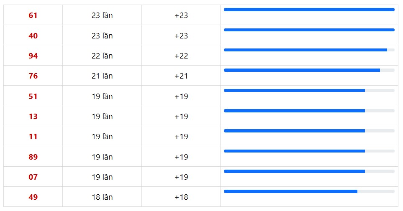This screenshot has height=211, width=403.
Task: Click the red number 61
Action: point(33,15)
